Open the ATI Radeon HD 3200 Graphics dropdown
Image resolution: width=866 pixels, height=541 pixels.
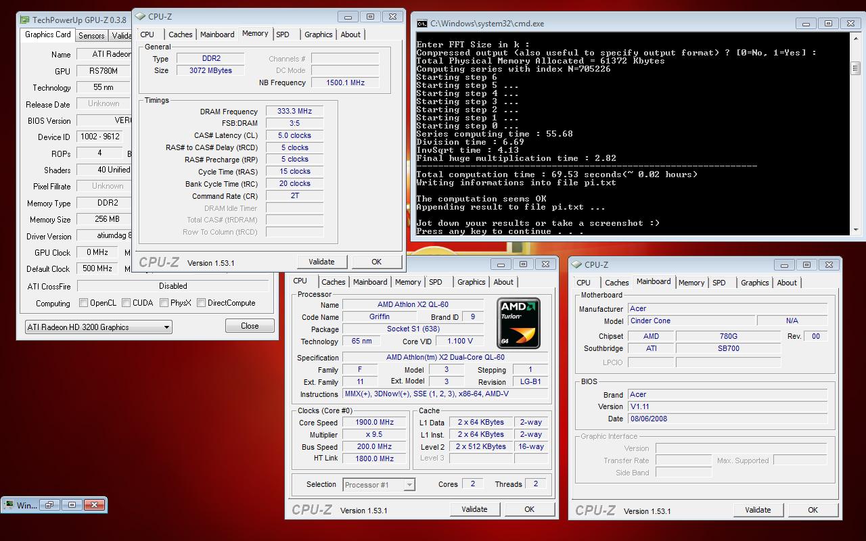click(98, 327)
